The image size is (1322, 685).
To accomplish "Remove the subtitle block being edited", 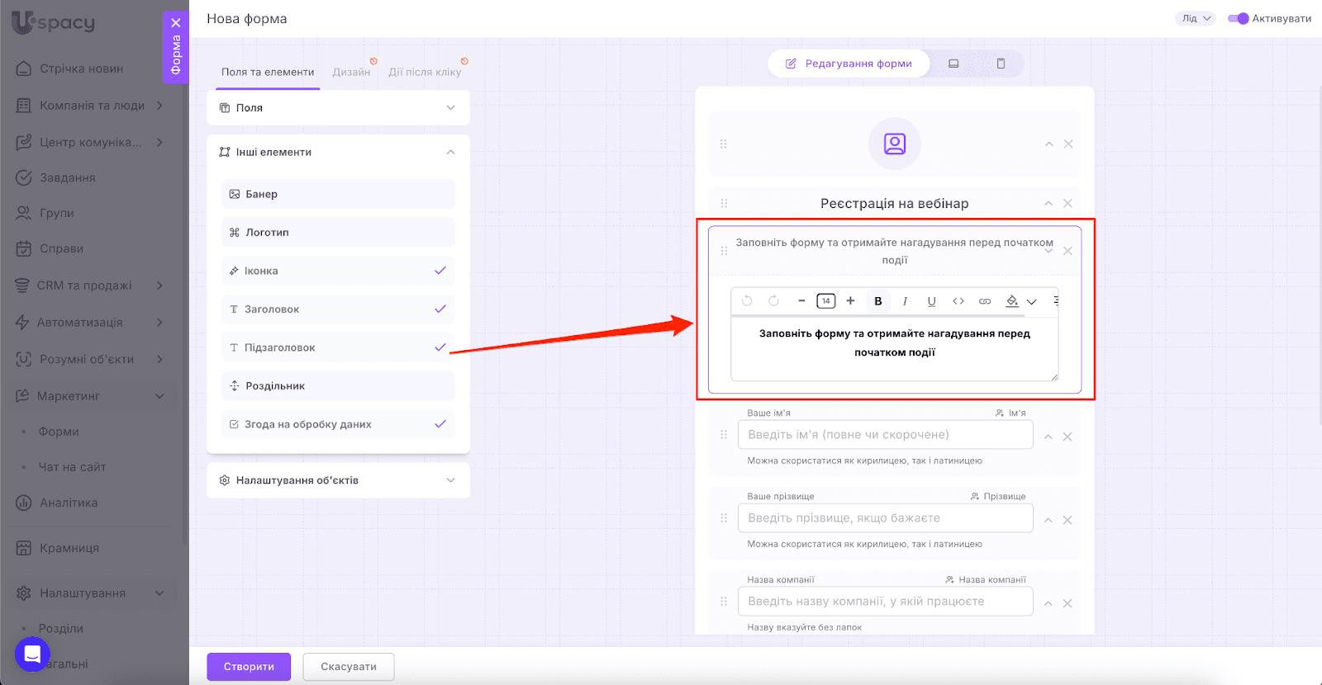I will click(1068, 251).
